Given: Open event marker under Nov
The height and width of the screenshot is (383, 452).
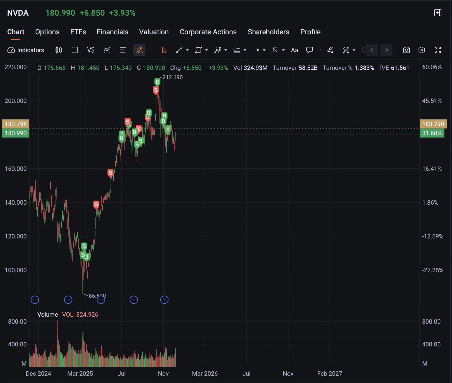Looking at the screenshot, I should [x=164, y=300].
